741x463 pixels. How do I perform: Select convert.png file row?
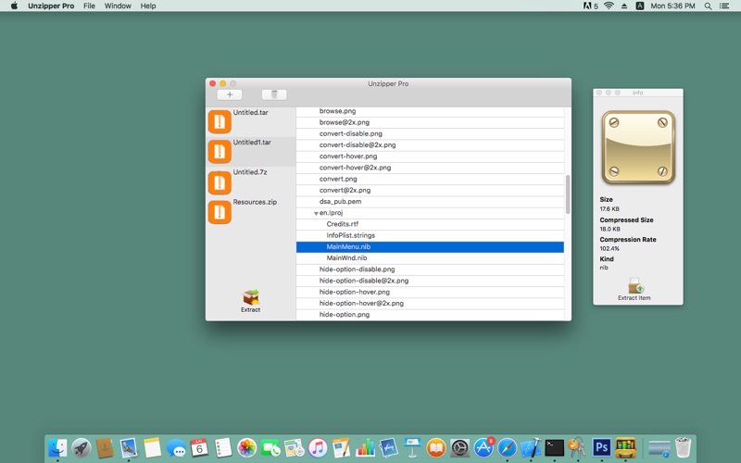click(430, 179)
